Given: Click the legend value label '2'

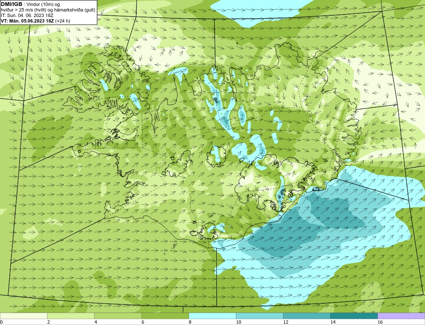Looking at the screenshot, I should click(48, 322).
